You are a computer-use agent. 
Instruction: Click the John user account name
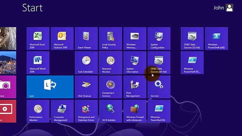pyautogui.click(x=219, y=8)
